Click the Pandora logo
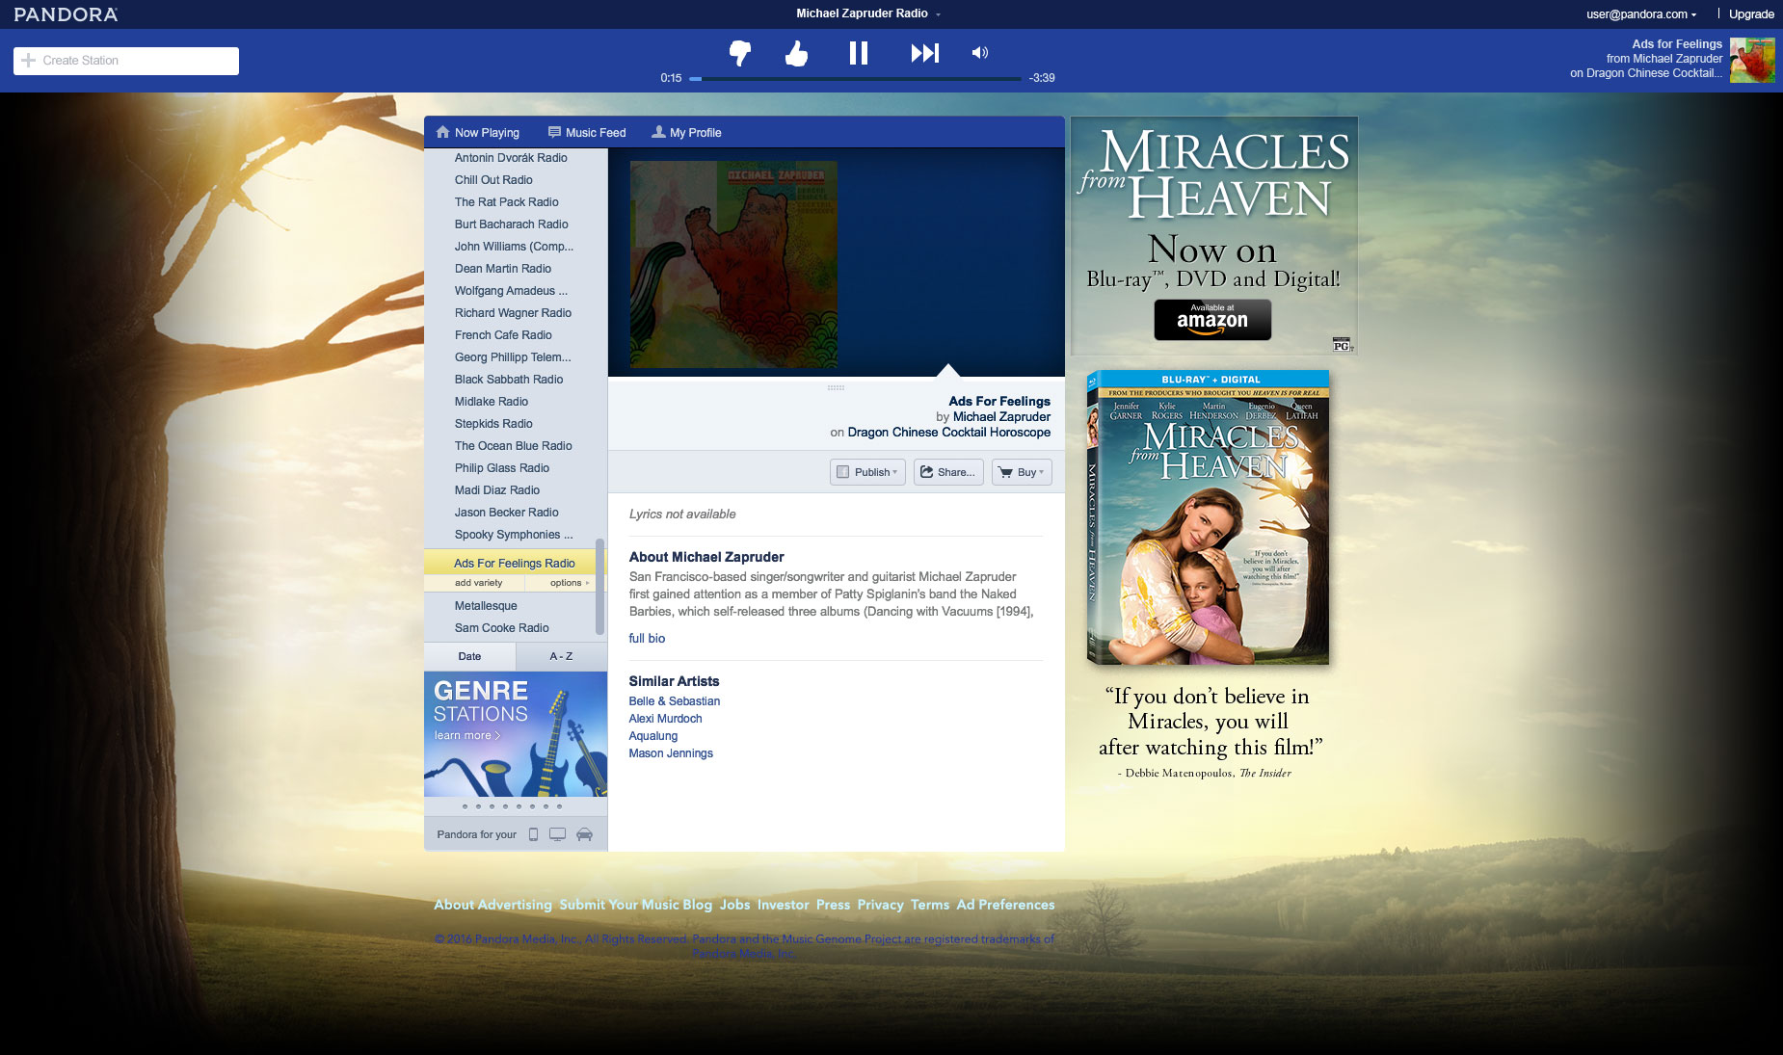The height and width of the screenshot is (1055, 1783). 66,14
